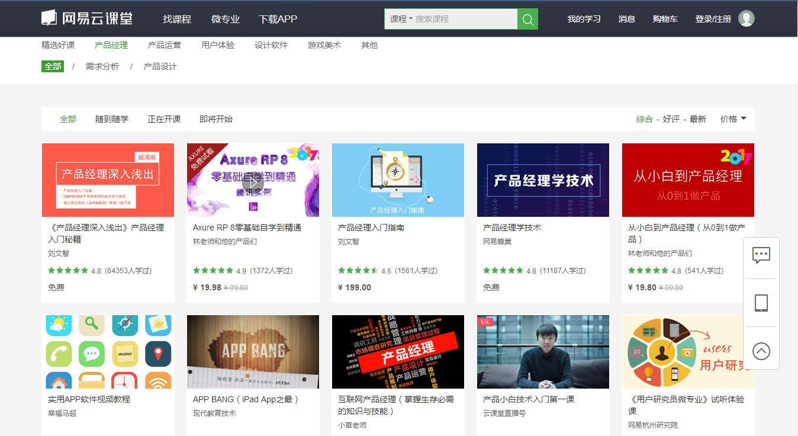This screenshot has width=798, height=436.
Task: Sort courses by 综合
Action: point(645,119)
